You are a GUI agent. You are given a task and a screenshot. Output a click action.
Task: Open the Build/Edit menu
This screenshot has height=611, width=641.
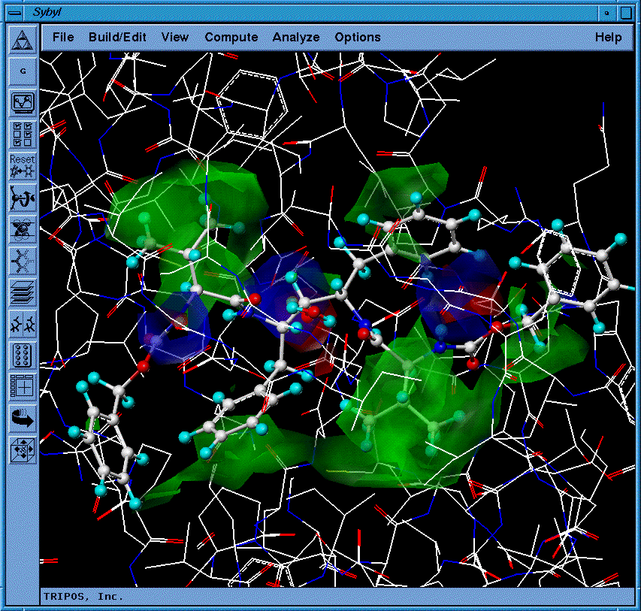117,38
